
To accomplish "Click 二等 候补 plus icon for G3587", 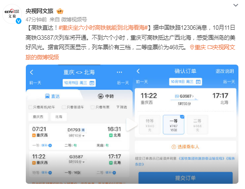I will click(x=114, y=172).
